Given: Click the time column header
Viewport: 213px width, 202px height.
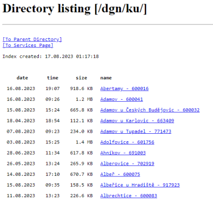Looking at the screenshot, I should pos(53,78).
